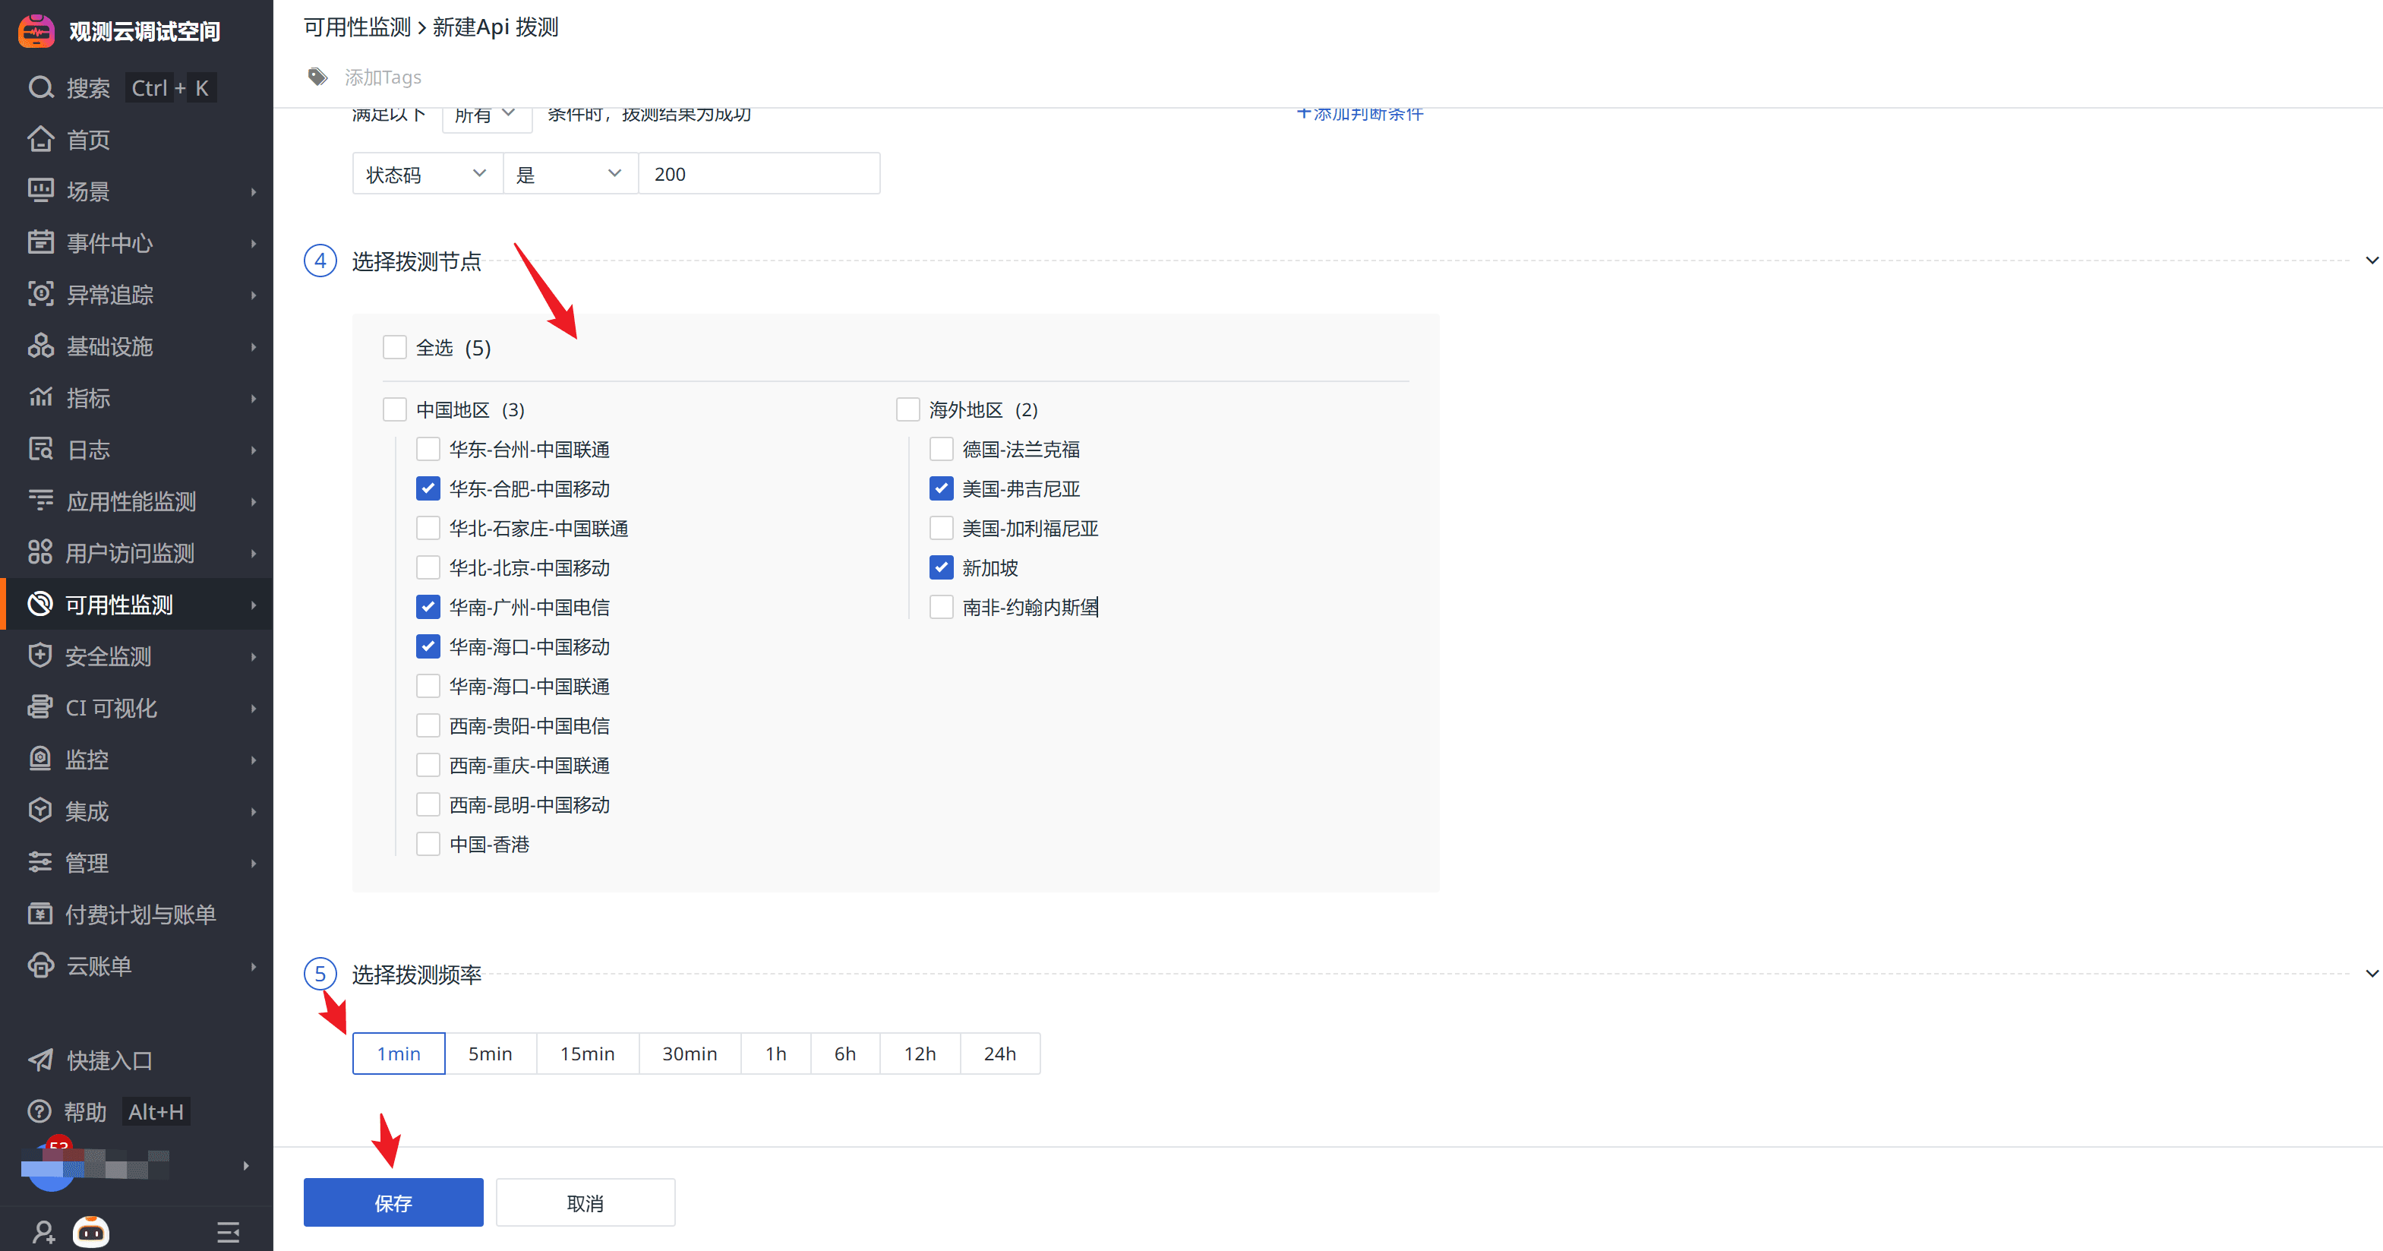The width and height of the screenshot is (2383, 1251).
Task: Click the 取消 button
Action: 585,1202
